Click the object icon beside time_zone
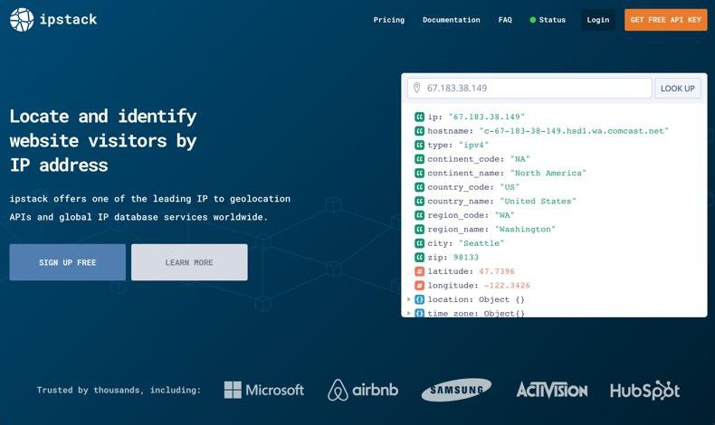The image size is (715, 425). (x=419, y=314)
